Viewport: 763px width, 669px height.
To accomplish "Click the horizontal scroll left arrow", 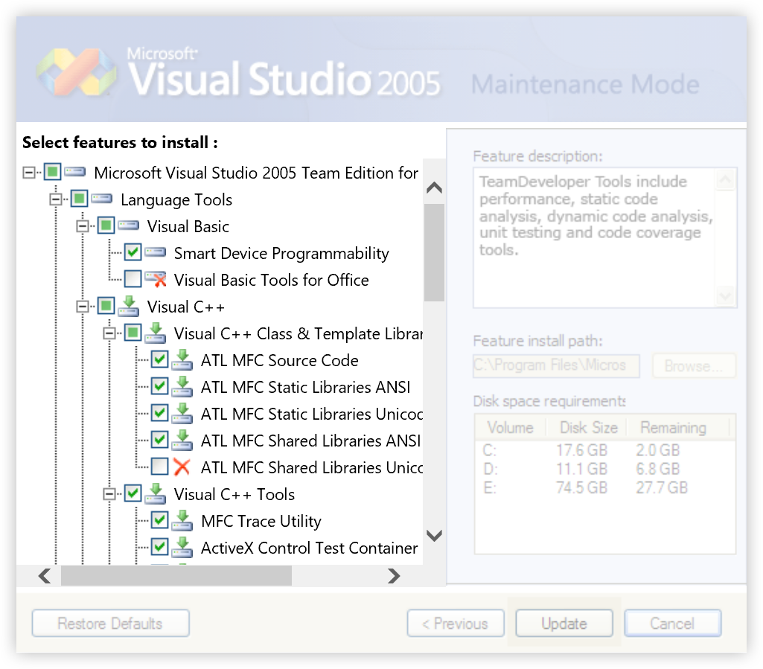I will click(x=45, y=575).
